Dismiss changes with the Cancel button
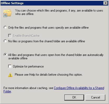The image size is (109, 104). click(x=95, y=97)
